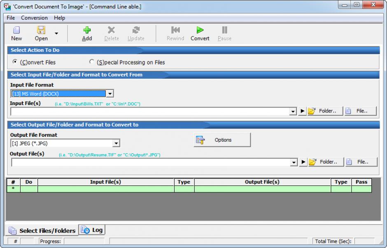Open the dropdown arrow beside Open button

tap(56, 34)
